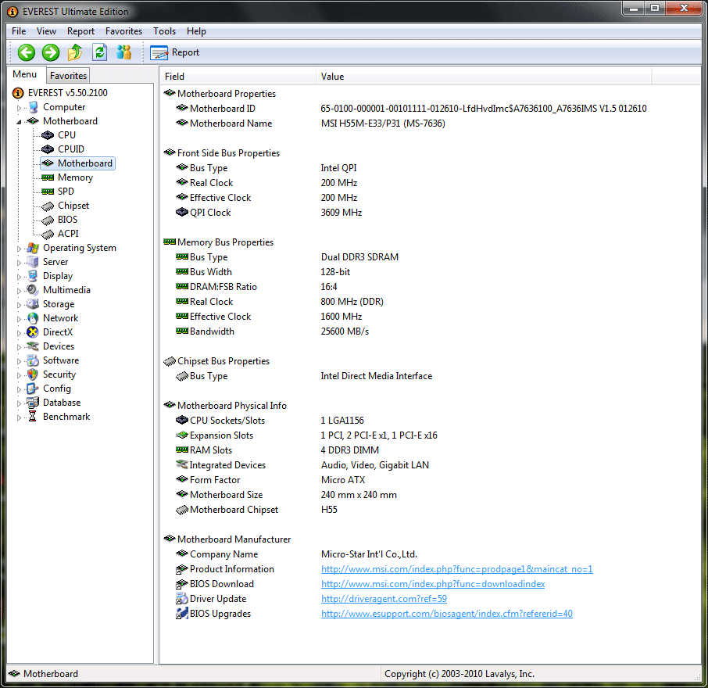Select the Memory icon in the tree

pos(48,177)
